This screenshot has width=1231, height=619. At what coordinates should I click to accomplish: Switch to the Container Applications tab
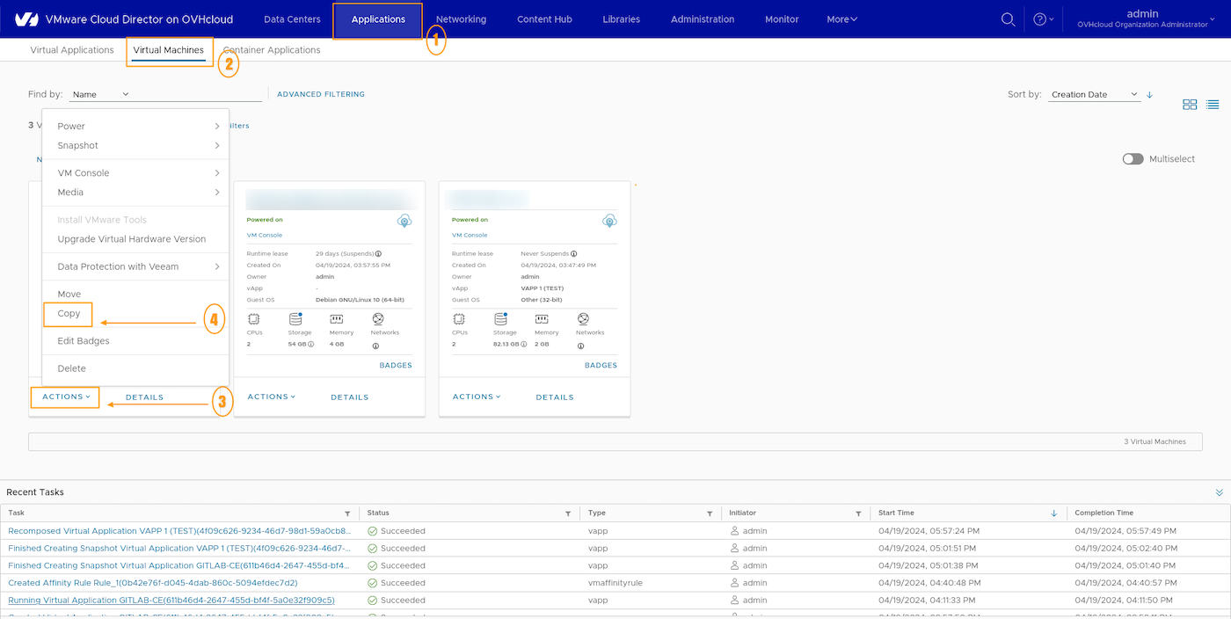tap(271, 50)
